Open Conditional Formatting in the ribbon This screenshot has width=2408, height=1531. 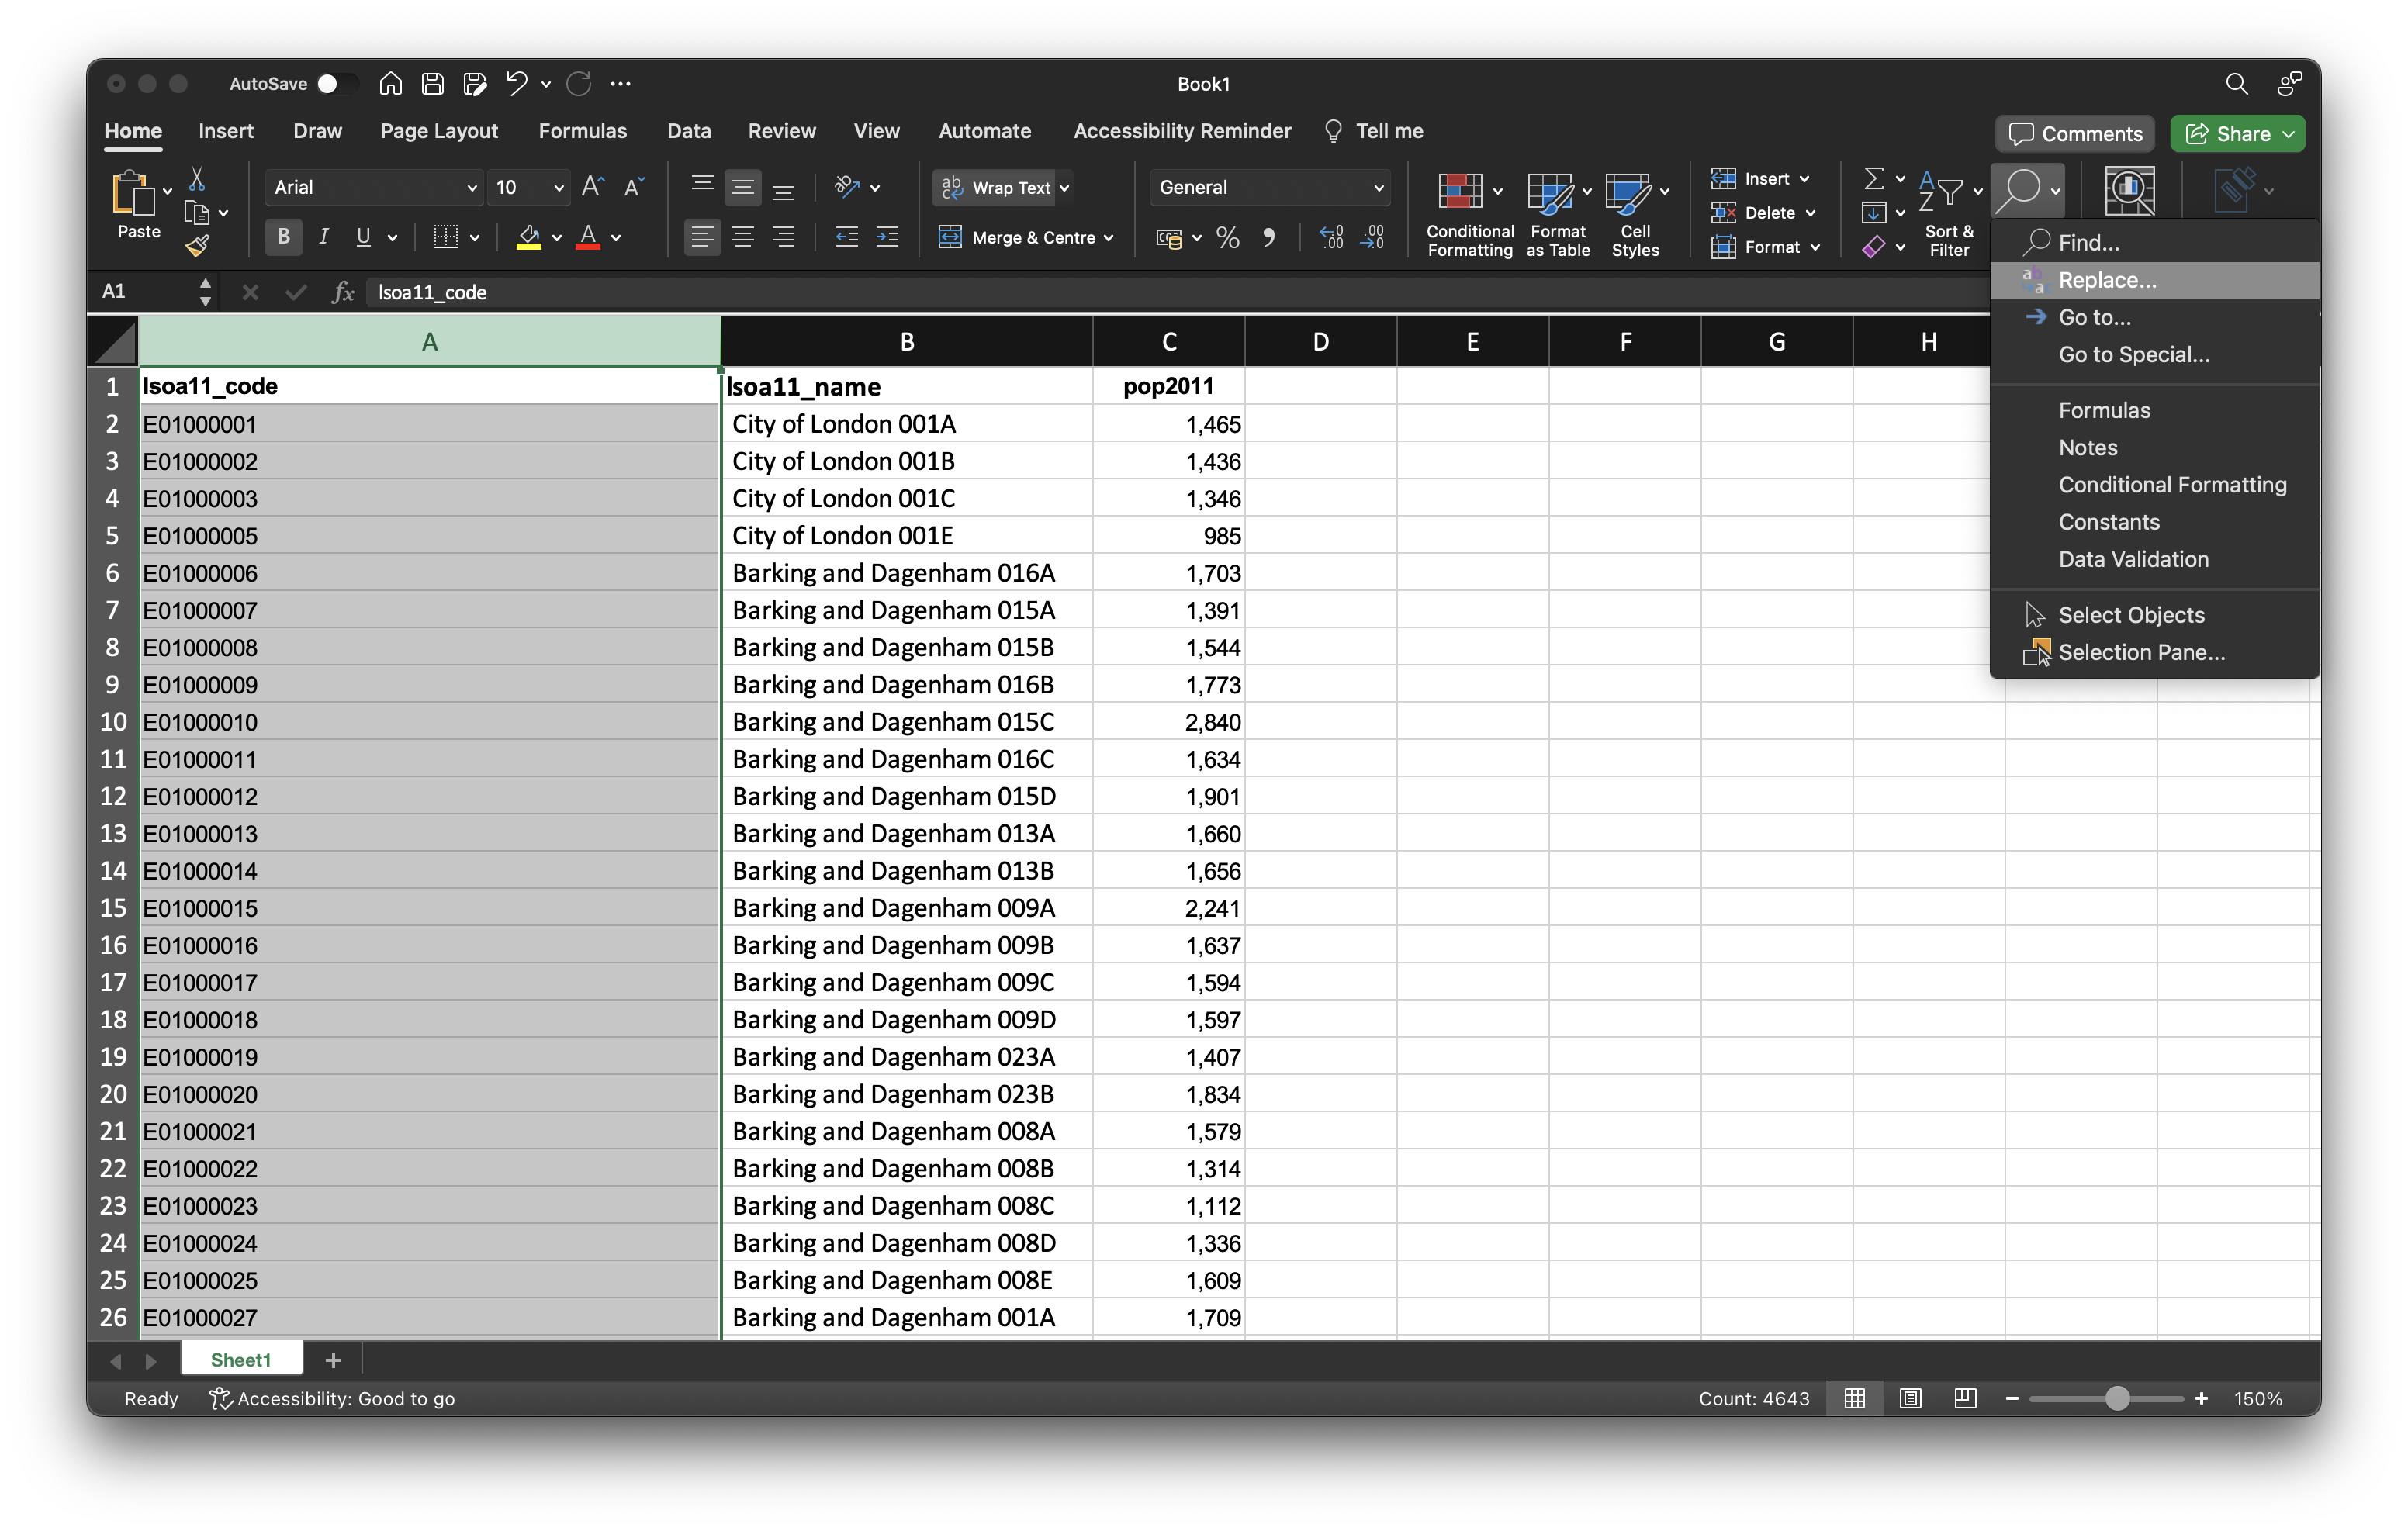1469,212
